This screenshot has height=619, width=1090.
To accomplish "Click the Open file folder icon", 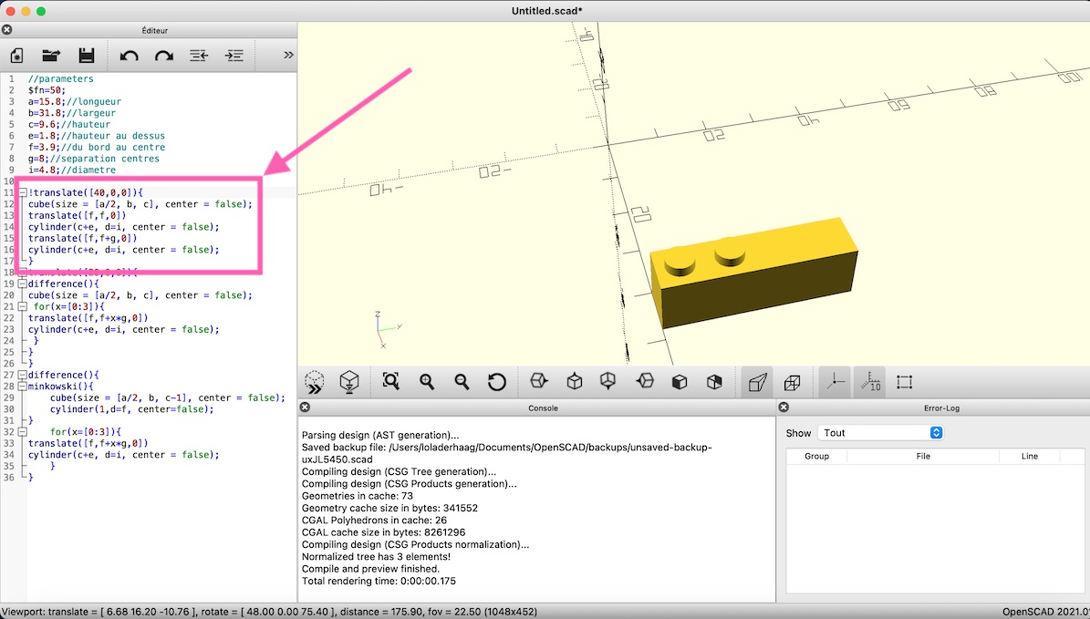I will (x=51, y=56).
